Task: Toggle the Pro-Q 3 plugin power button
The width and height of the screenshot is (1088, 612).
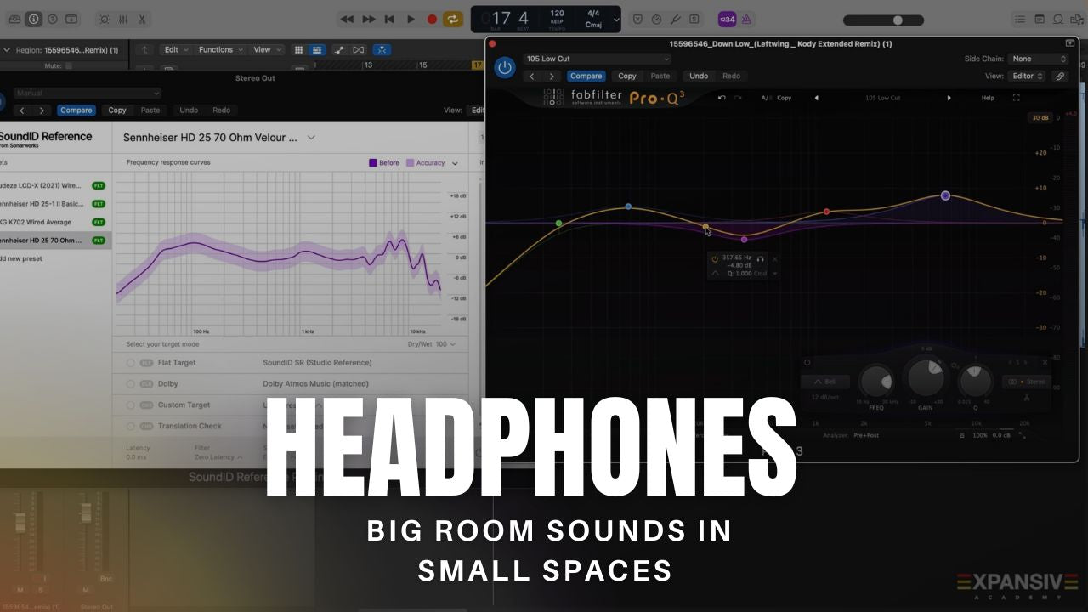Action: coord(505,68)
